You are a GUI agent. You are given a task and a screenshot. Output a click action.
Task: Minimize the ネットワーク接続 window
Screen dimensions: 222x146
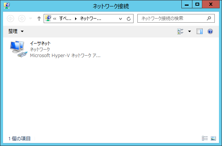(x=187, y=5)
